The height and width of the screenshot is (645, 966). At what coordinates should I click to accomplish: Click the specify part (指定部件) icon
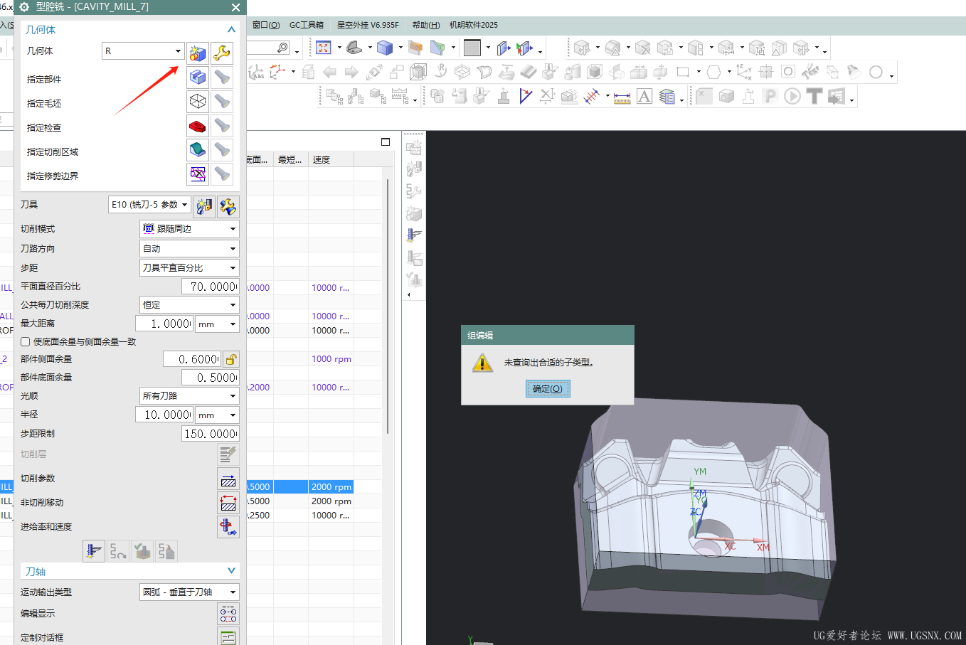pos(198,78)
